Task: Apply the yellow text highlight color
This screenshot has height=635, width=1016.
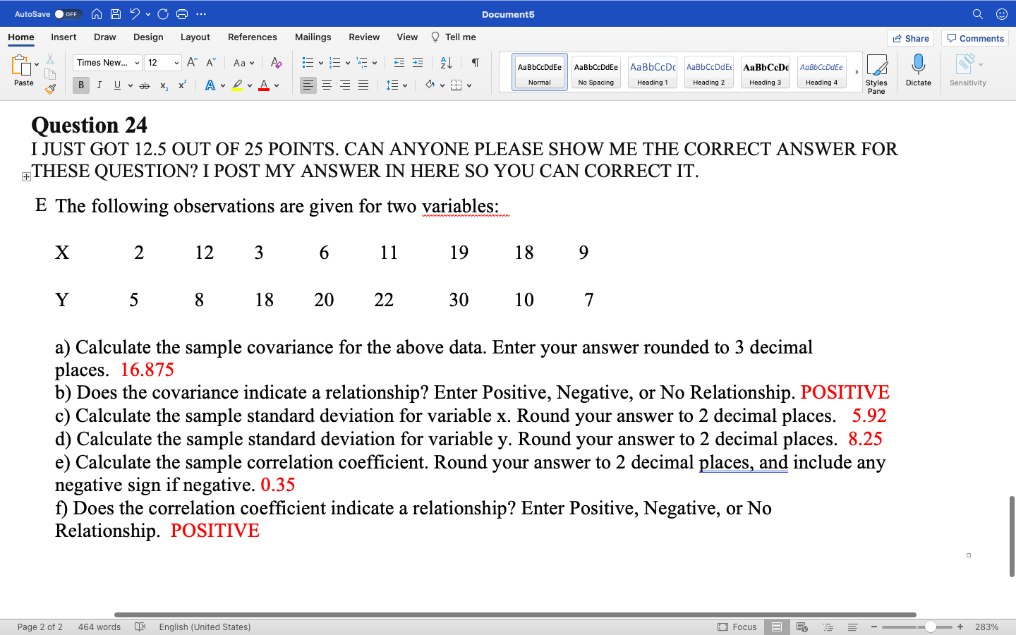Action: [x=237, y=85]
